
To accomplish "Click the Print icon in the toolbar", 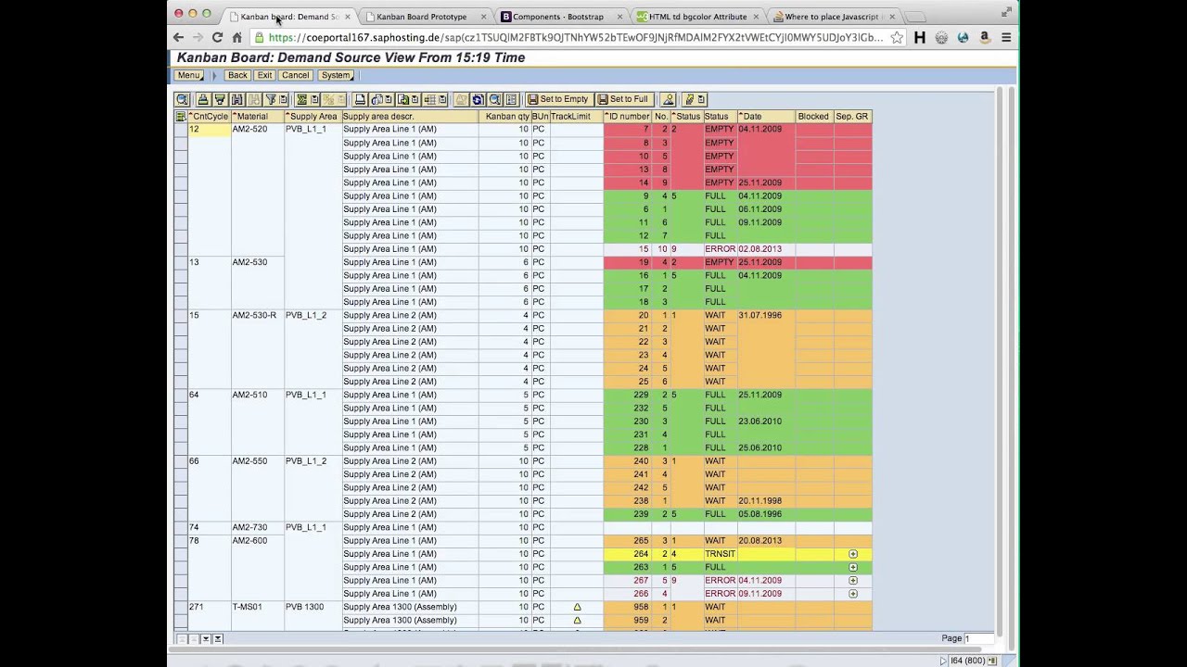I will pos(360,99).
